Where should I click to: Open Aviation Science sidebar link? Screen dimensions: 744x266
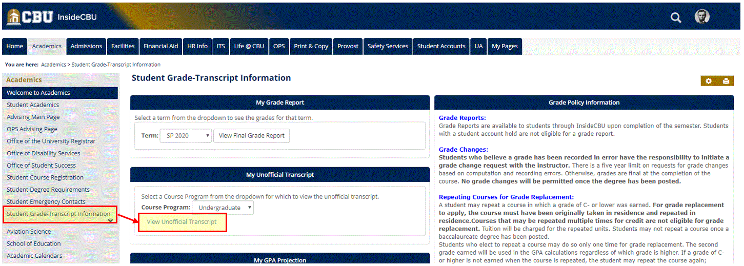pyautogui.click(x=29, y=232)
